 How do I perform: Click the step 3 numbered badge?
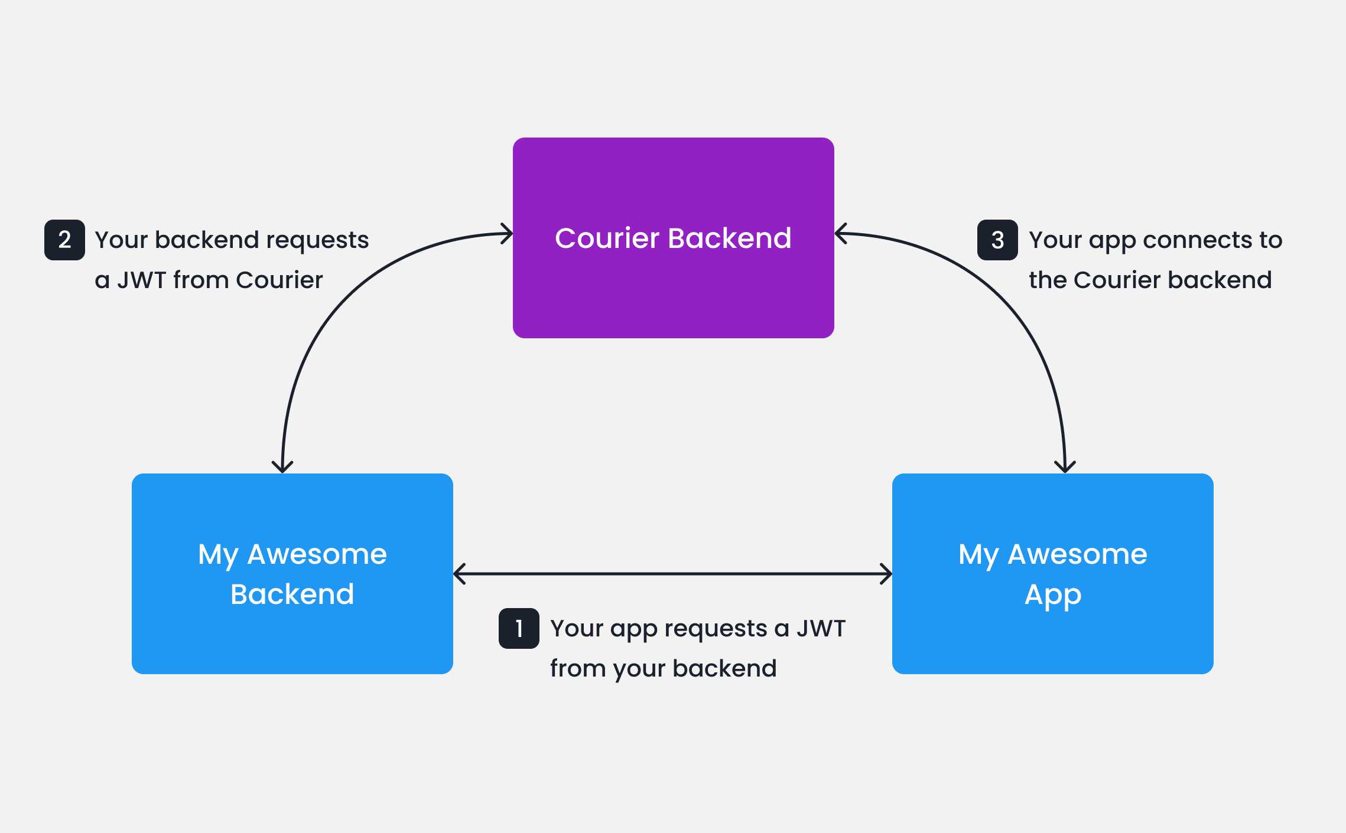[x=997, y=240]
